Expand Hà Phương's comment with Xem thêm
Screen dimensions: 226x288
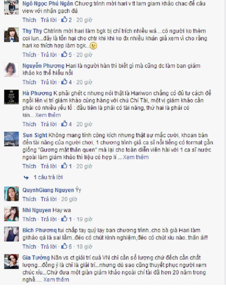coord(48,115)
